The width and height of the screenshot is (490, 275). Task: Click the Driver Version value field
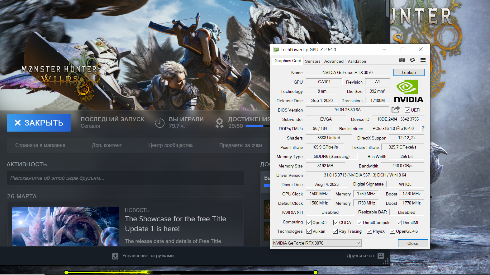(x=365, y=175)
